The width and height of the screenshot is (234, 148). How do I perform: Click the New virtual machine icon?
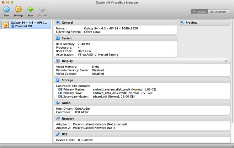click(x=6, y=9)
